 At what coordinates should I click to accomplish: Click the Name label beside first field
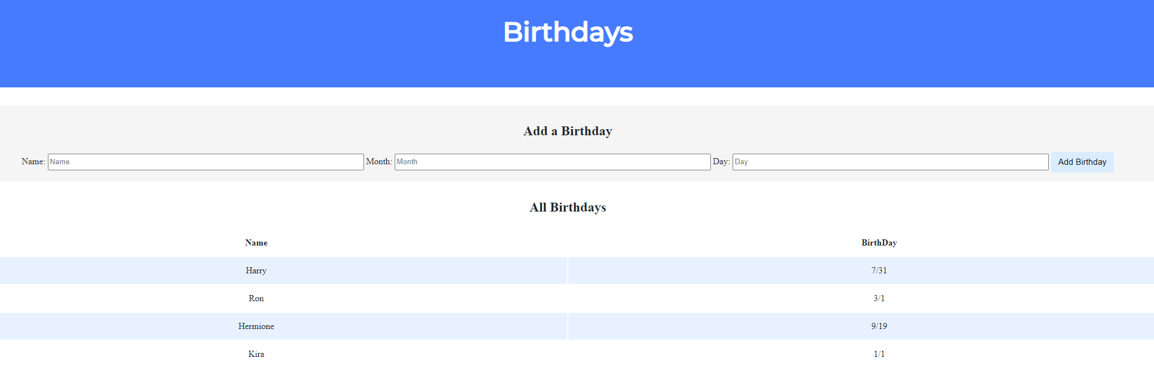click(x=33, y=161)
